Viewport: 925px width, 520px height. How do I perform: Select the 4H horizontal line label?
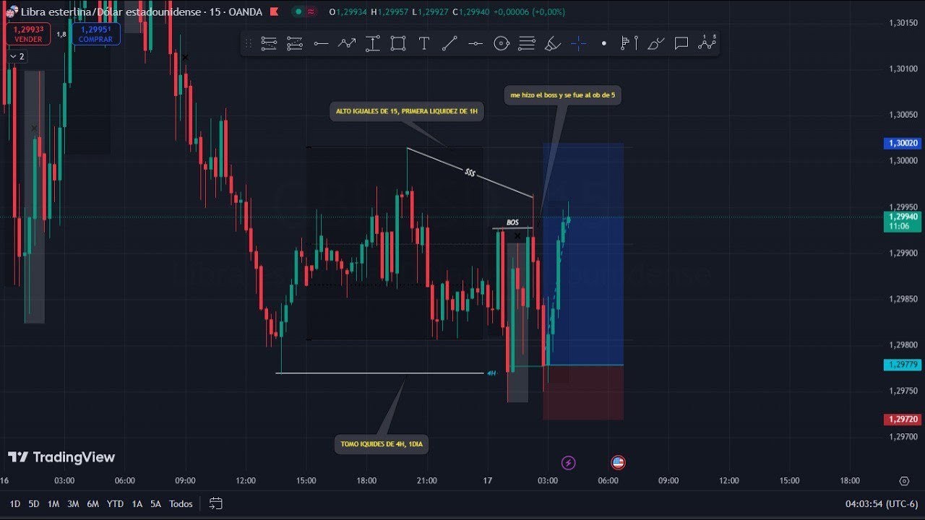[491, 373]
